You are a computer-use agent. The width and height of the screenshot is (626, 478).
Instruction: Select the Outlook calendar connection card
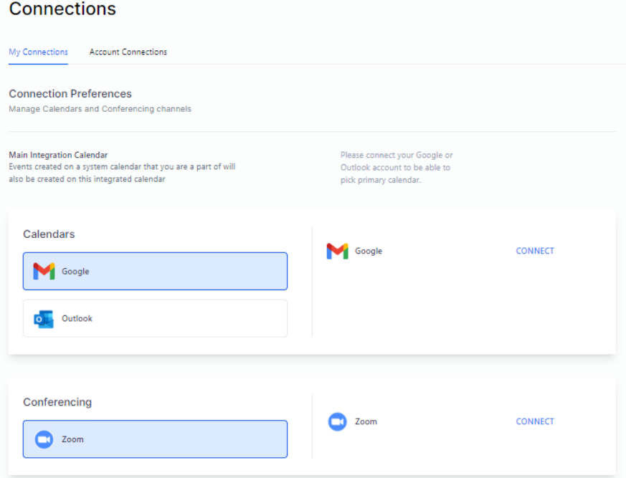pyautogui.click(x=155, y=318)
